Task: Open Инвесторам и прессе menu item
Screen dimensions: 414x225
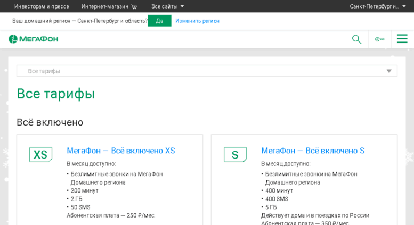Action: tap(42, 6)
